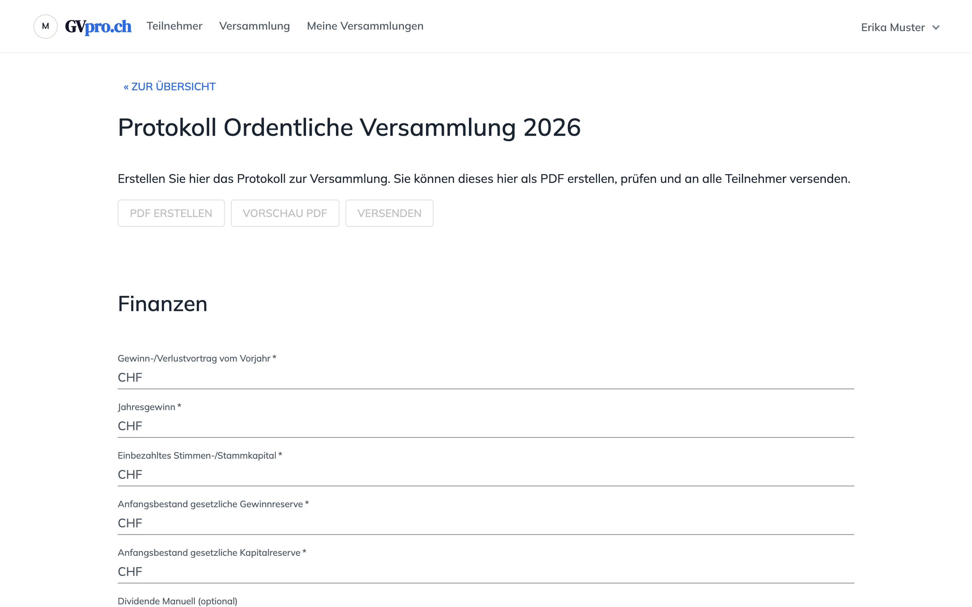Focus the Gewinn-/Verlustvortrag vom Vorjahr field

click(x=486, y=377)
